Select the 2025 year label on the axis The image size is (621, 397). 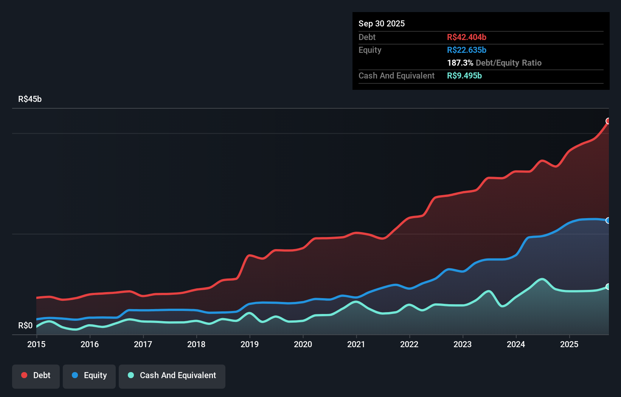(x=570, y=344)
